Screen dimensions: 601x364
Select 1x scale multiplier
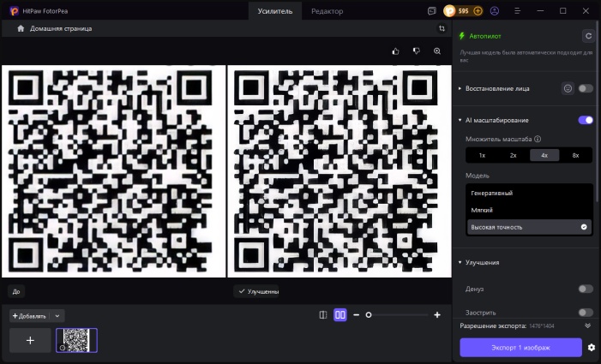pyautogui.click(x=482, y=155)
